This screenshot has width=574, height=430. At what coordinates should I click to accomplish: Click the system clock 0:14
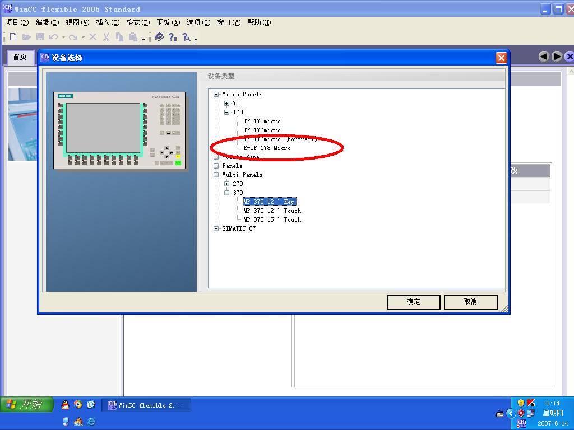(x=553, y=403)
